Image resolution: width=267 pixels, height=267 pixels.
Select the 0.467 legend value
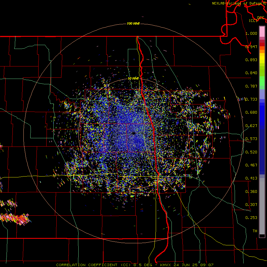(251, 165)
